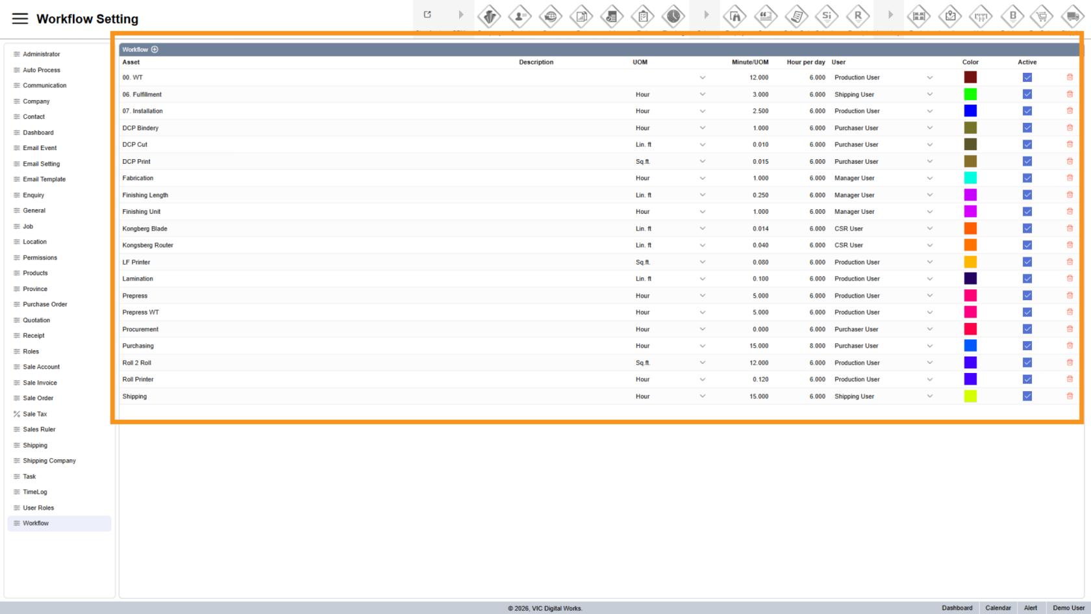Open the B diamond icon
Image resolution: width=1091 pixels, height=614 pixels.
pos(1012,16)
